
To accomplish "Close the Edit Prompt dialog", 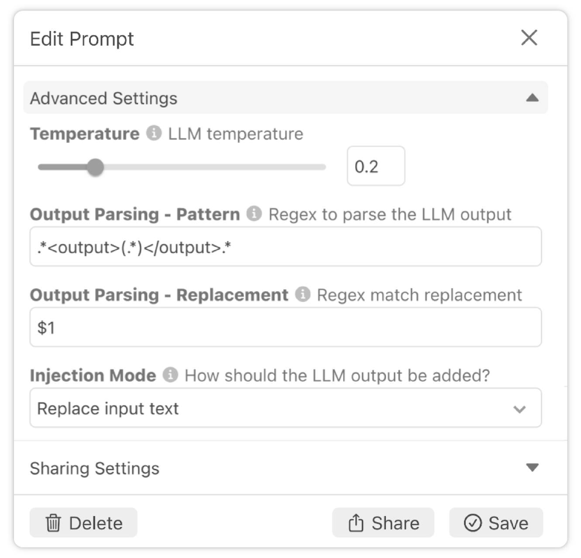I will [x=529, y=38].
